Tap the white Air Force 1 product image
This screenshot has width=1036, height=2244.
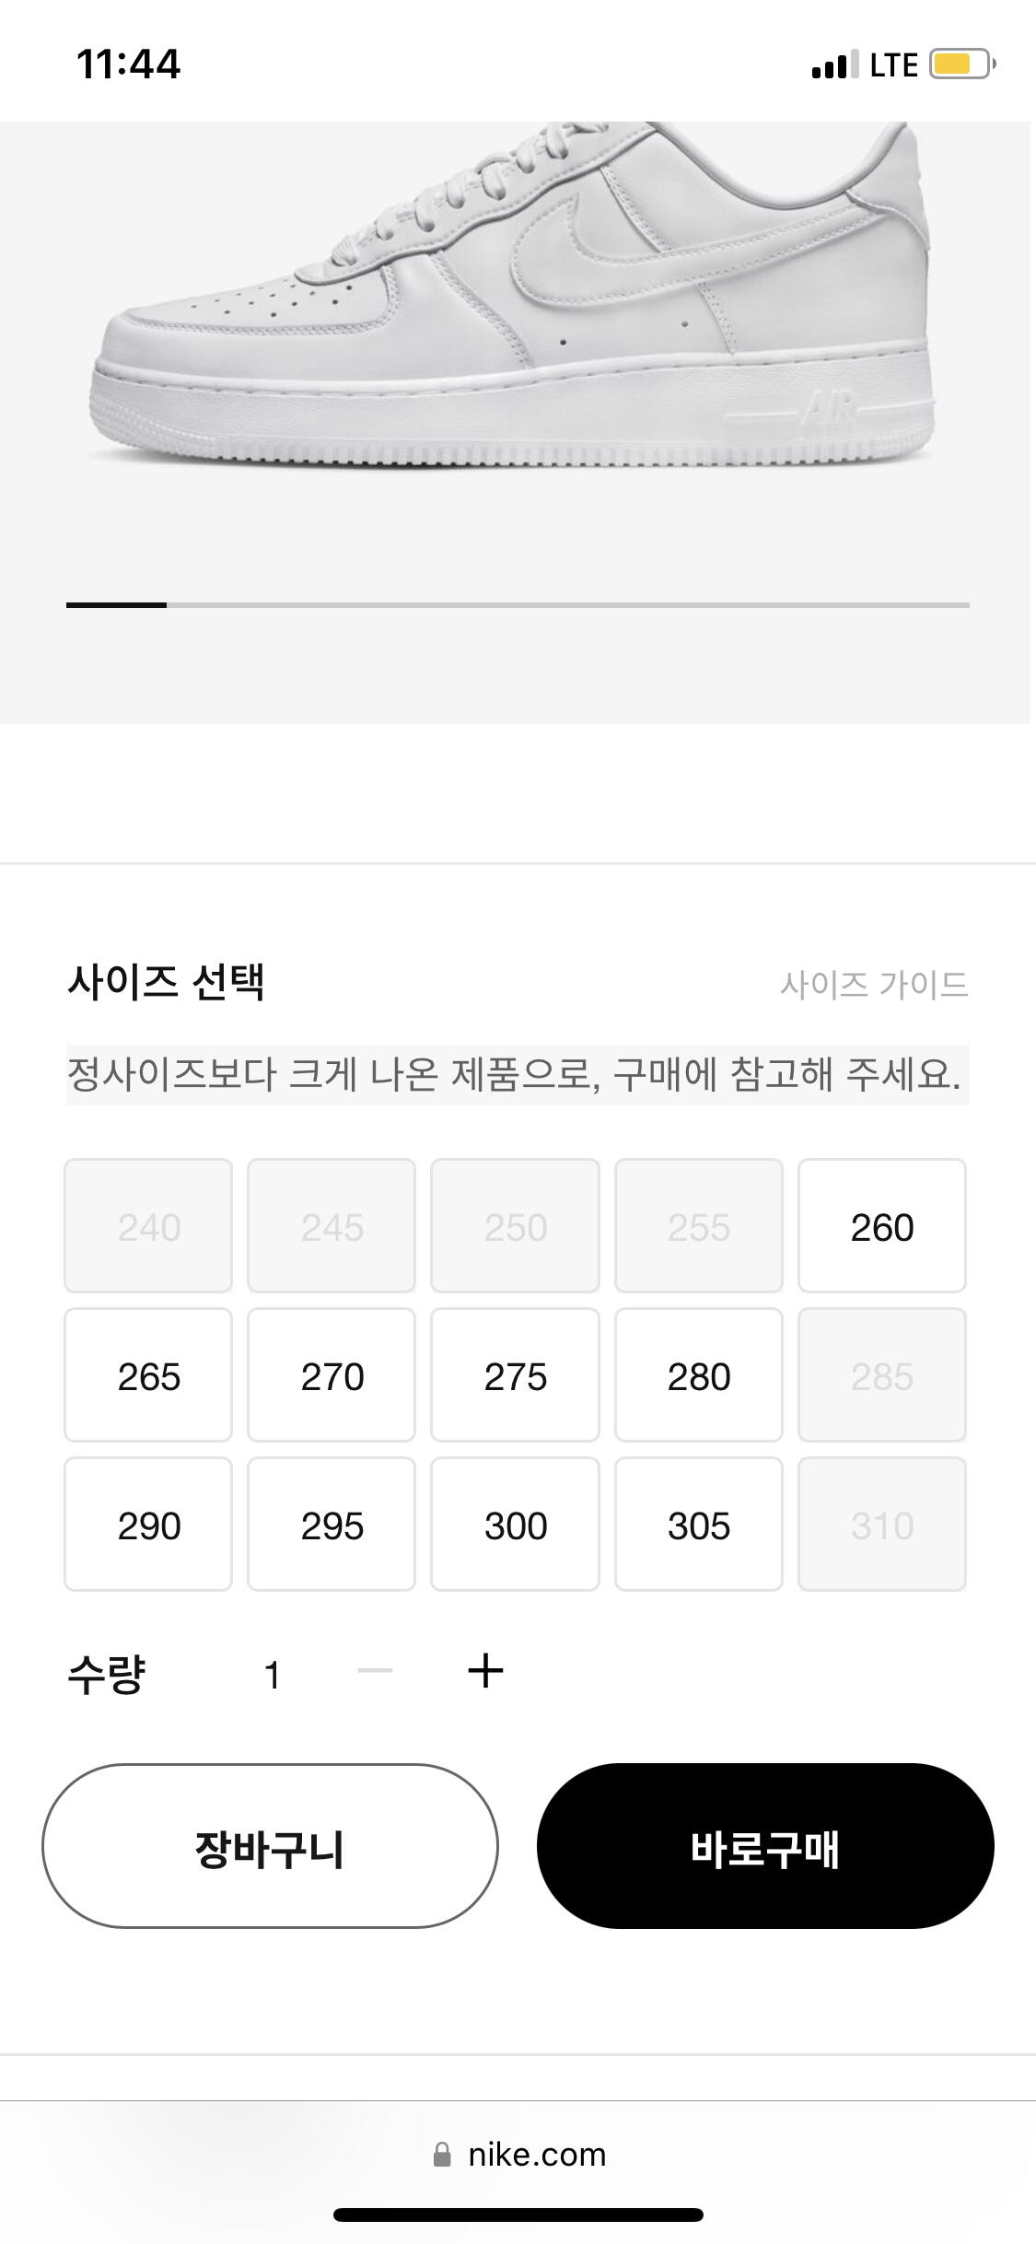tap(512, 295)
